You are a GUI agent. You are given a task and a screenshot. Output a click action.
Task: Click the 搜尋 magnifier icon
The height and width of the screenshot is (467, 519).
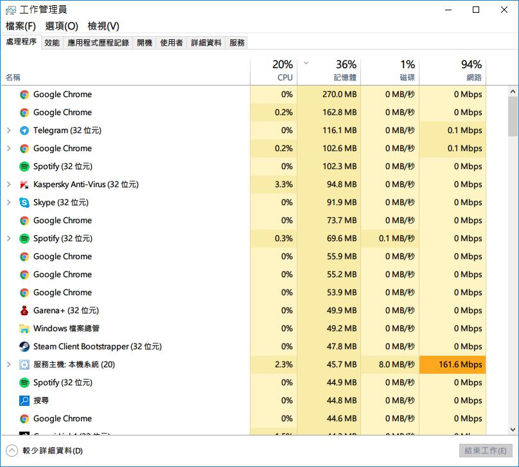pos(24,401)
